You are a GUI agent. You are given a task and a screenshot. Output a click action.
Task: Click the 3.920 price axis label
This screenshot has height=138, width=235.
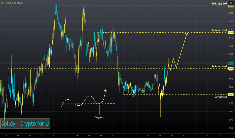231,128
